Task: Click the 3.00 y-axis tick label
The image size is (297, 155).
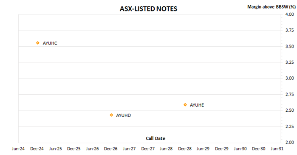Action: pyautogui.click(x=290, y=79)
